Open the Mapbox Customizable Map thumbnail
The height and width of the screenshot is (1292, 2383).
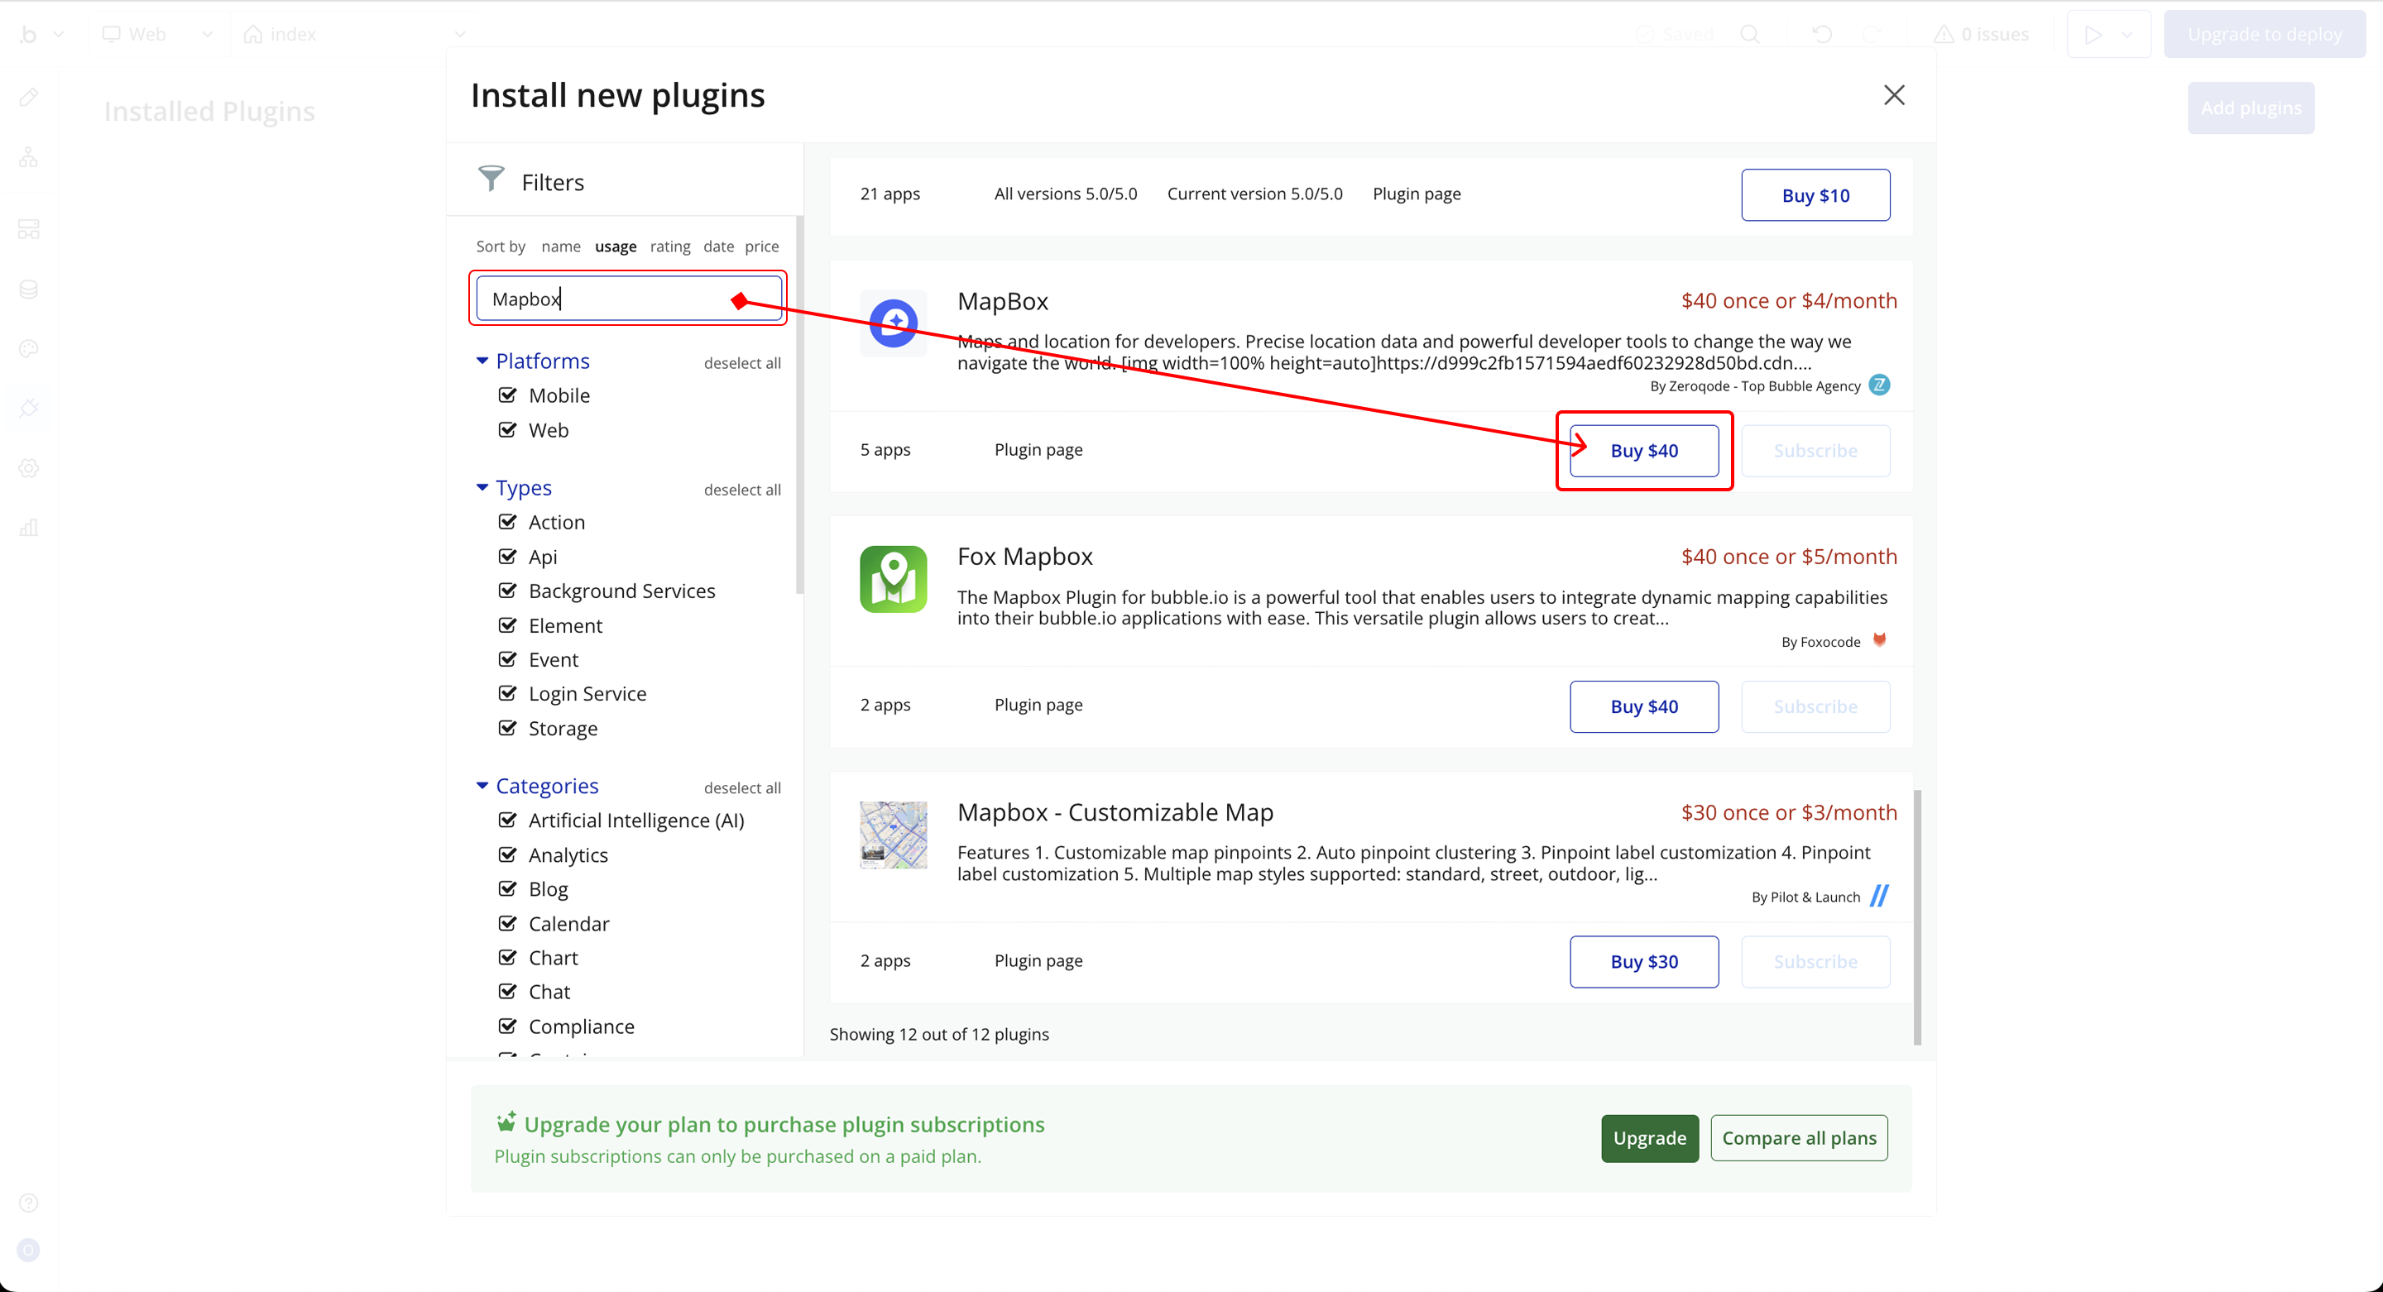pos(893,835)
